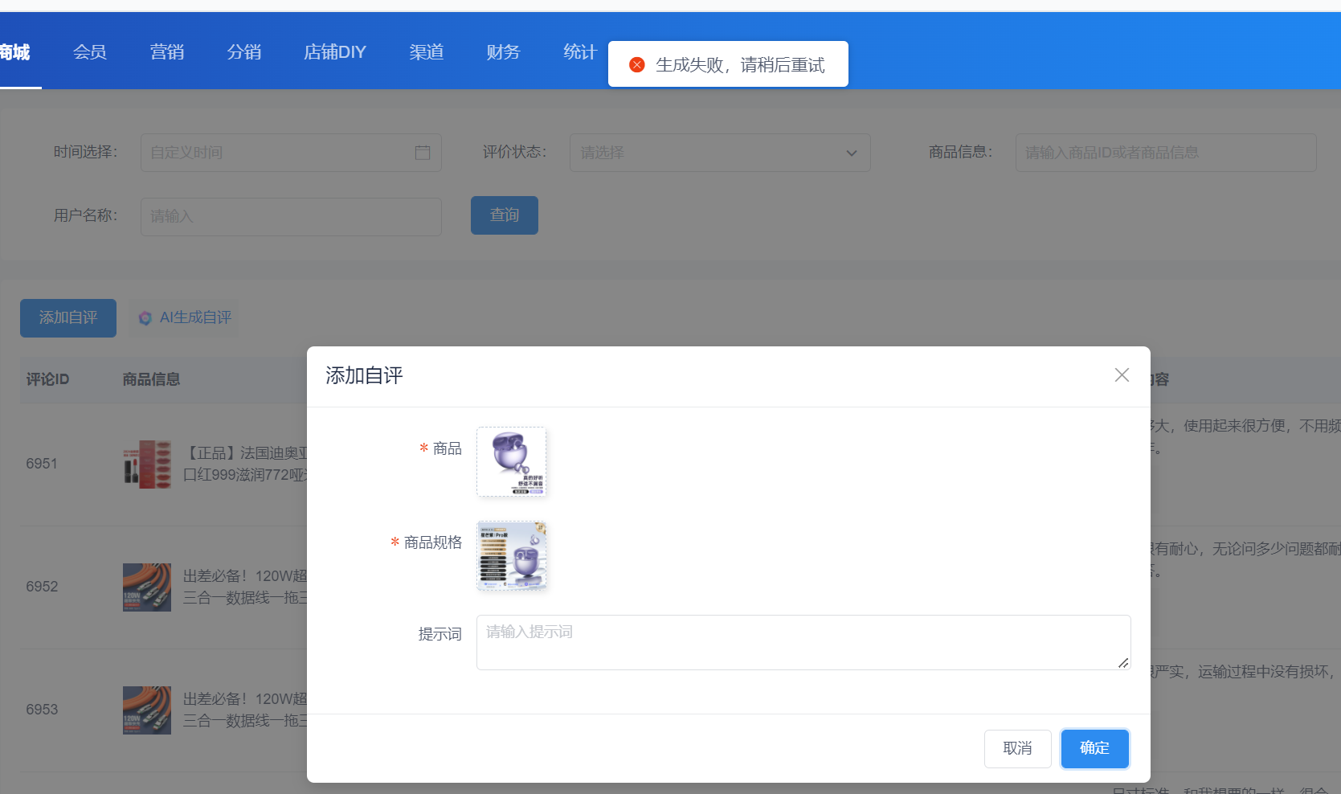
Task: Click the comment ID 6952 cell
Action: [42, 587]
